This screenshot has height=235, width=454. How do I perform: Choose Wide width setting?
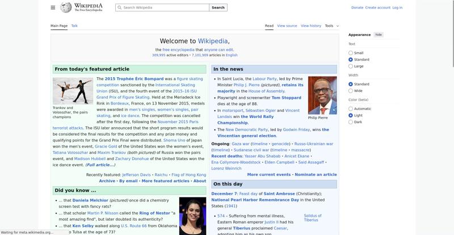351,91
